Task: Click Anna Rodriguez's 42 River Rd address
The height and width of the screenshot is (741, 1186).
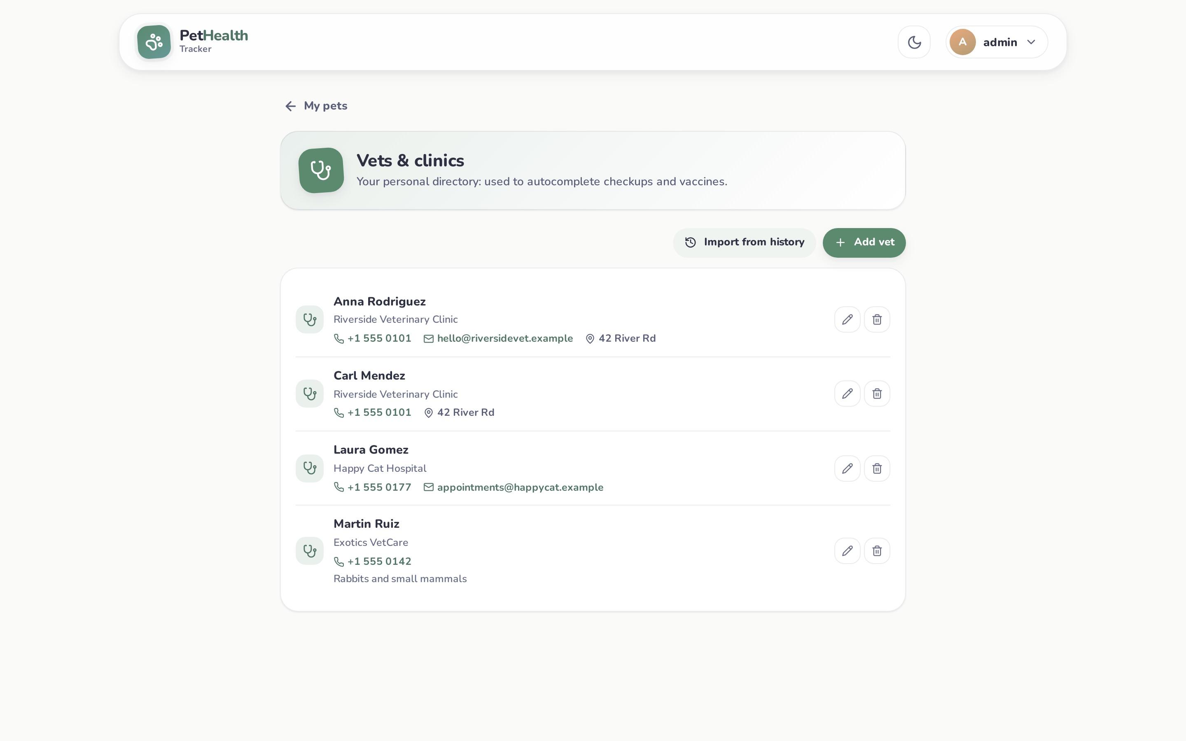Action: pyautogui.click(x=621, y=339)
